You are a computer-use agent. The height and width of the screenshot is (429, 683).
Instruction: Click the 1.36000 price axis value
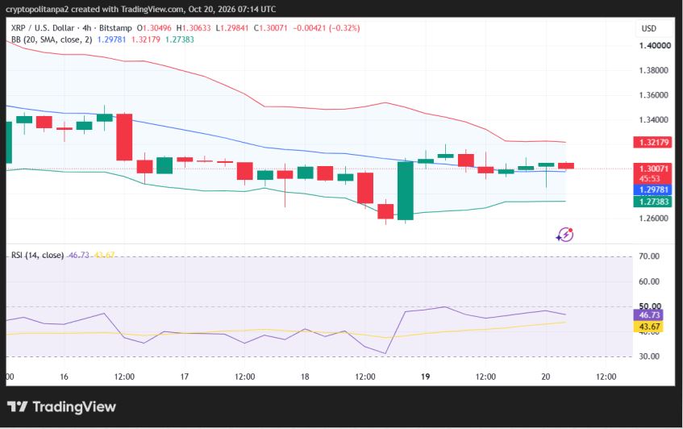tap(653, 95)
